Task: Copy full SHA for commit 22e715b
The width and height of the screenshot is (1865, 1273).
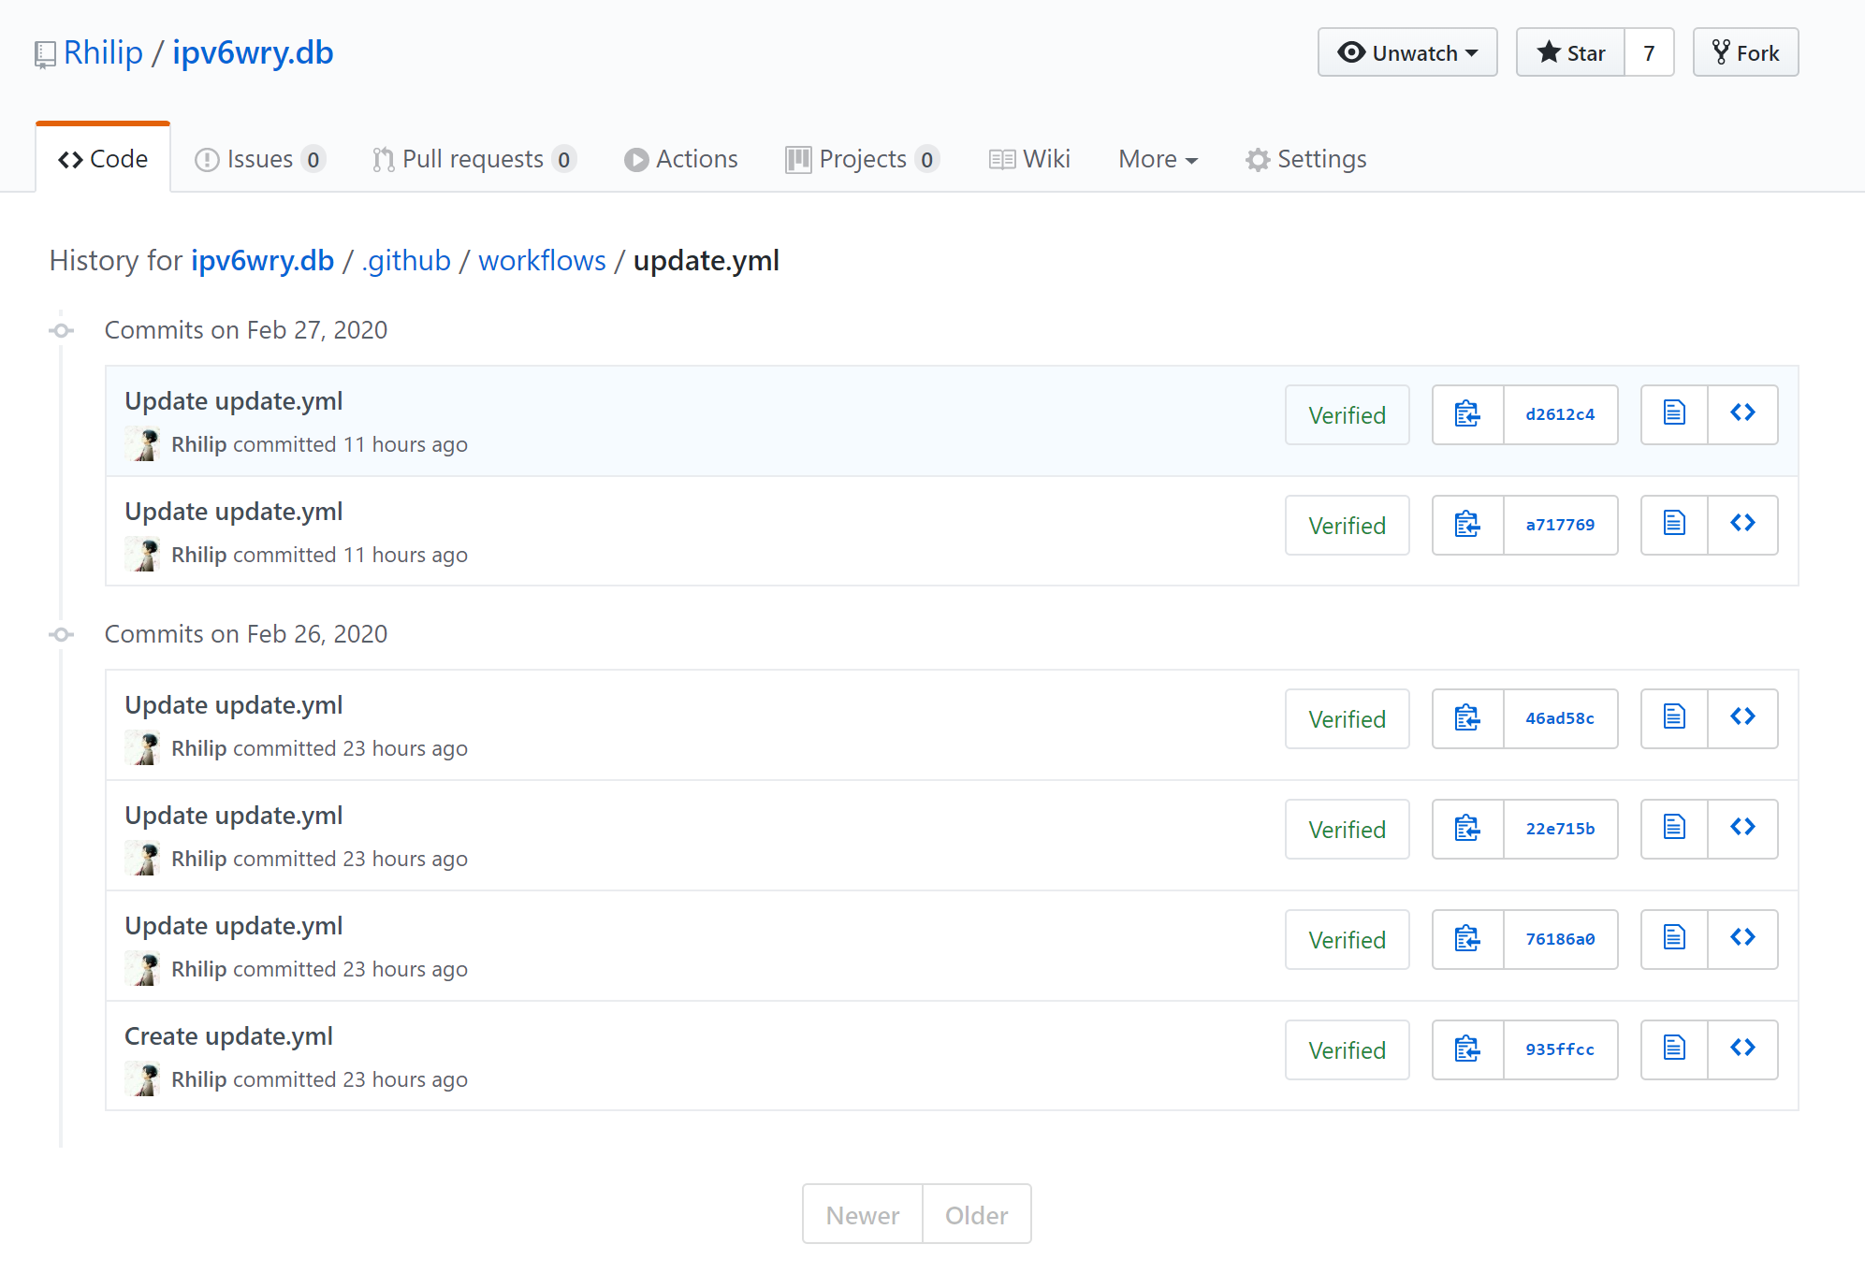Action: pyautogui.click(x=1467, y=829)
